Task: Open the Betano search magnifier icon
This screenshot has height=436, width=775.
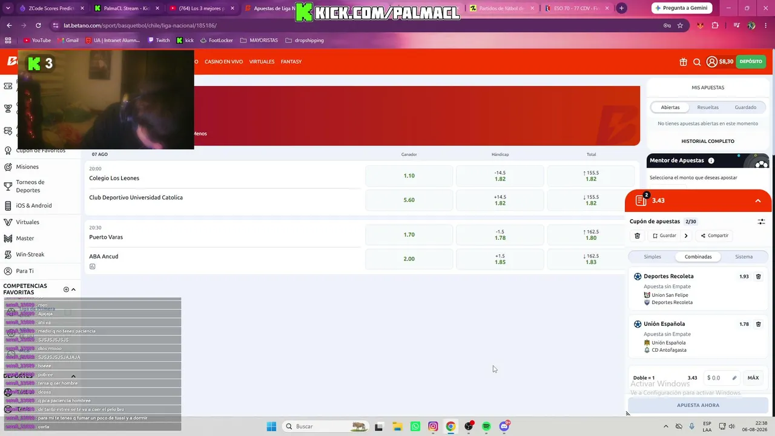Action: tap(697, 62)
